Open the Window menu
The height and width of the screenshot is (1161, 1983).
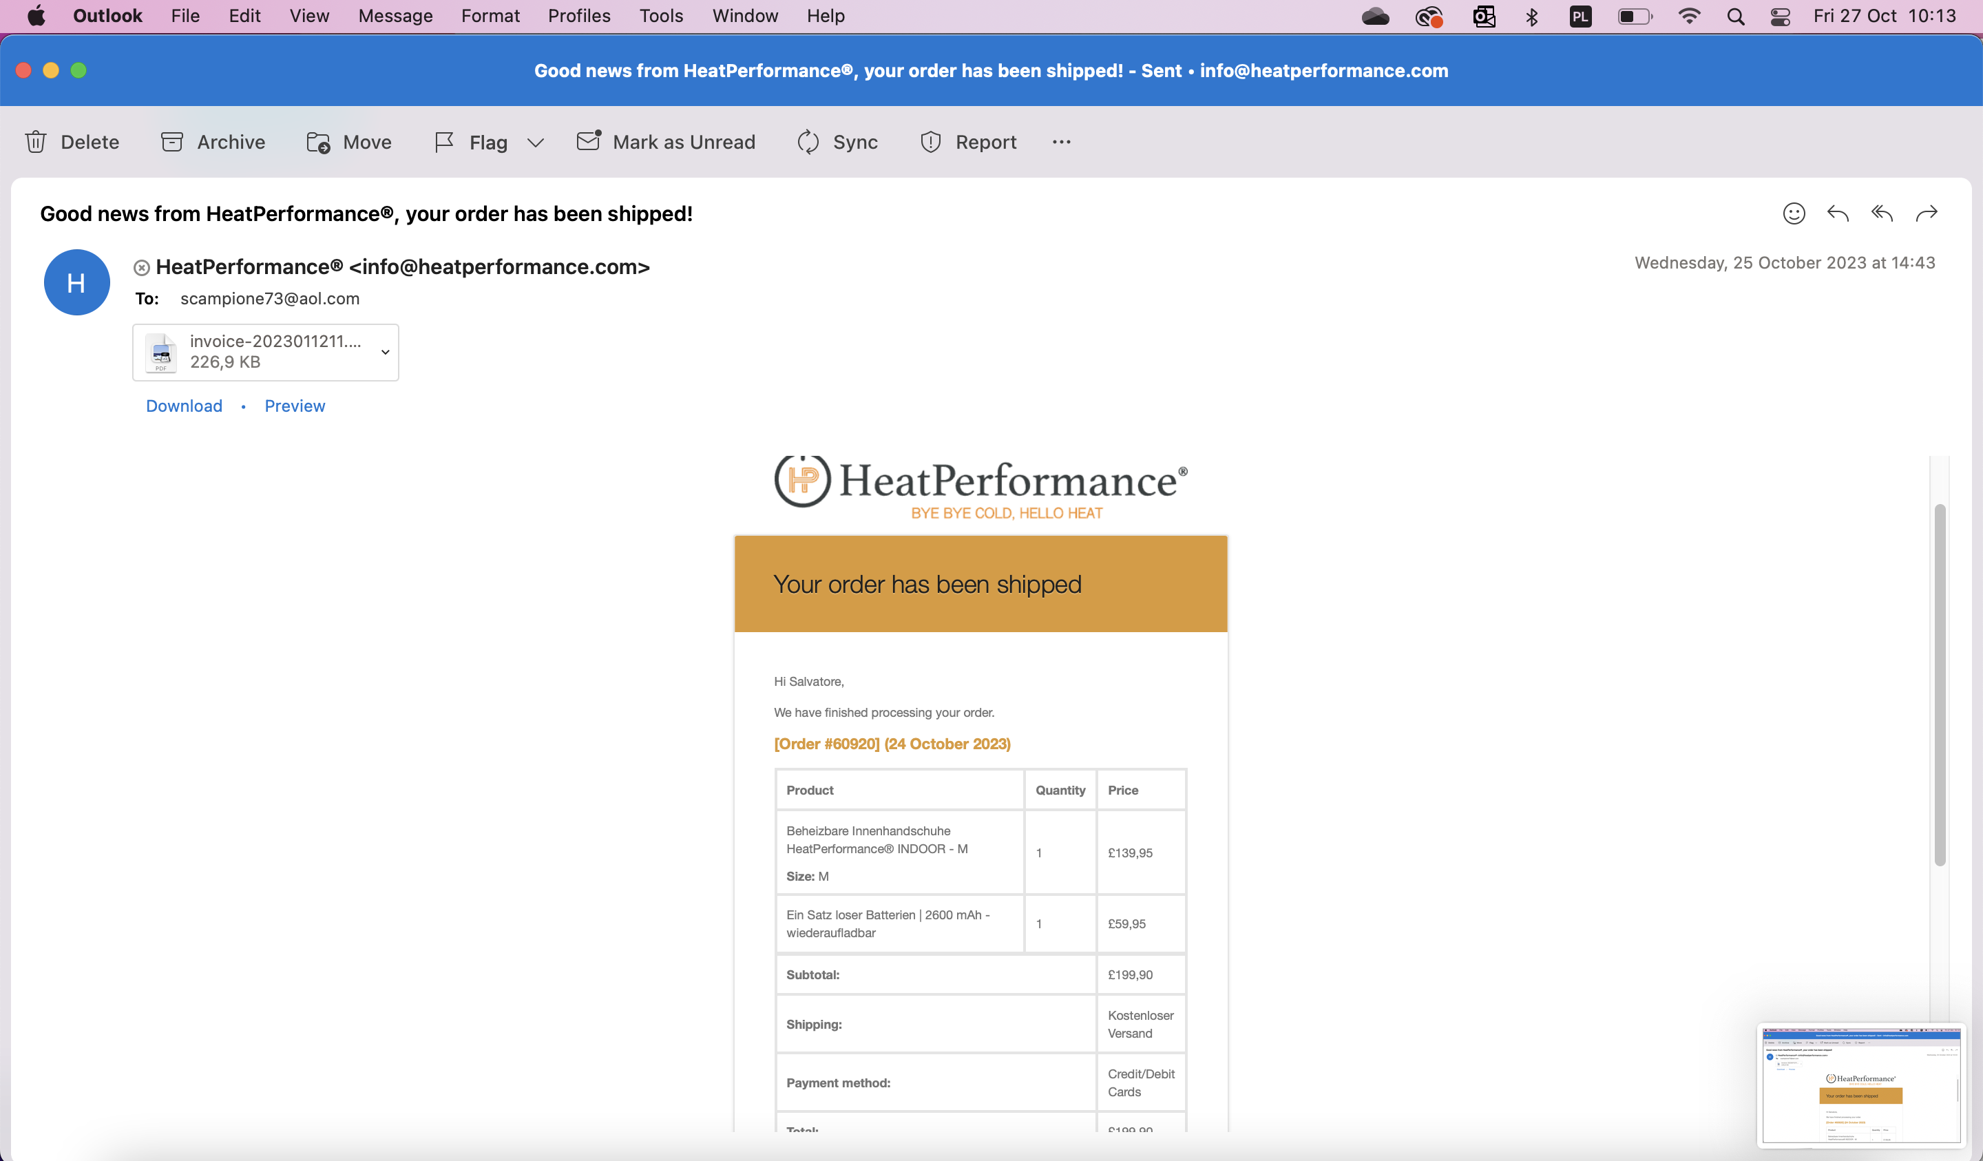click(x=744, y=16)
